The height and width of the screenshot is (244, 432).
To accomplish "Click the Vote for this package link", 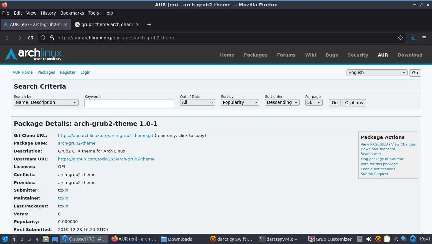I will pos(379,164).
